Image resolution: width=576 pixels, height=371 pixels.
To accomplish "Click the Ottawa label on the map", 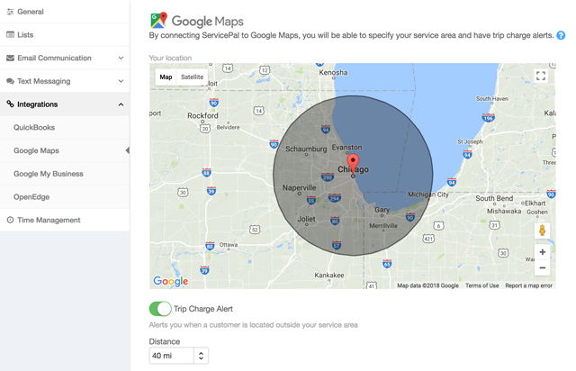I will coord(228,245).
